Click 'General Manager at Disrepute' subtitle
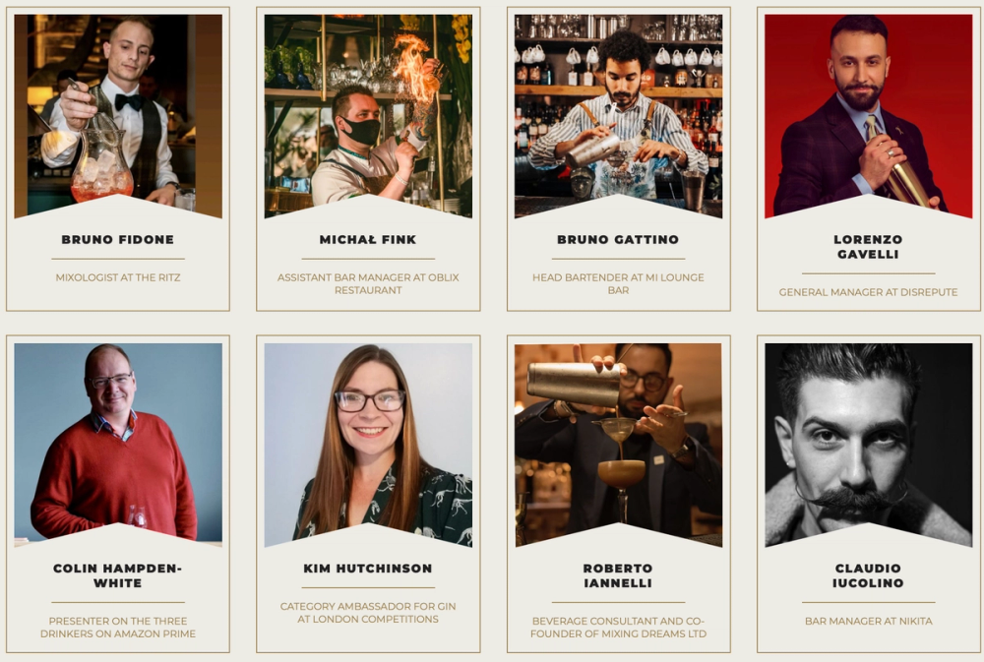Screen dimensions: 984x662 (x=869, y=292)
